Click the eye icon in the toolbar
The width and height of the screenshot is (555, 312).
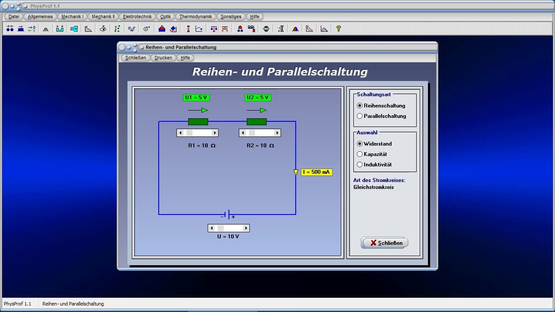click(103, 29)
